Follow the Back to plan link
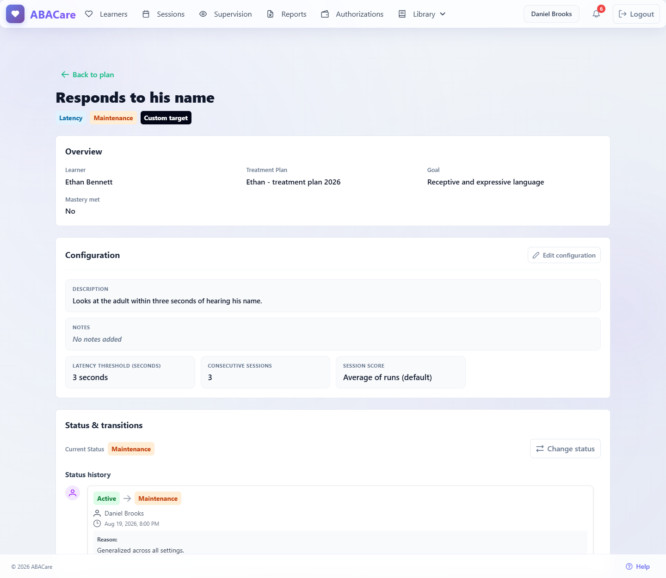 pos(87,74)
